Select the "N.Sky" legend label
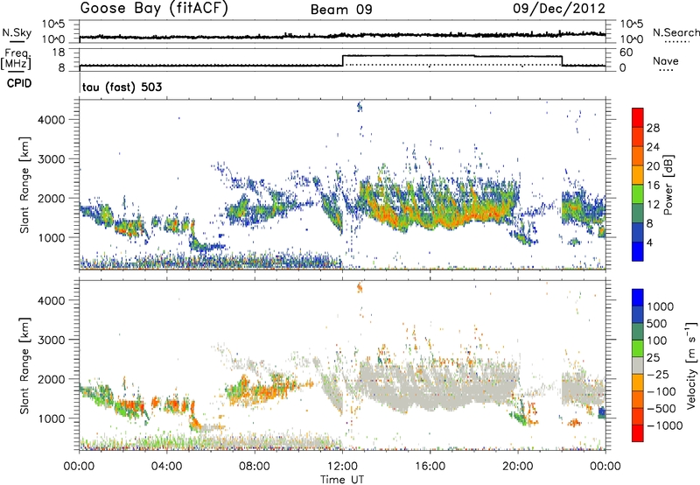The height and width of the screenshot is (485, 700). coord(17,32)
